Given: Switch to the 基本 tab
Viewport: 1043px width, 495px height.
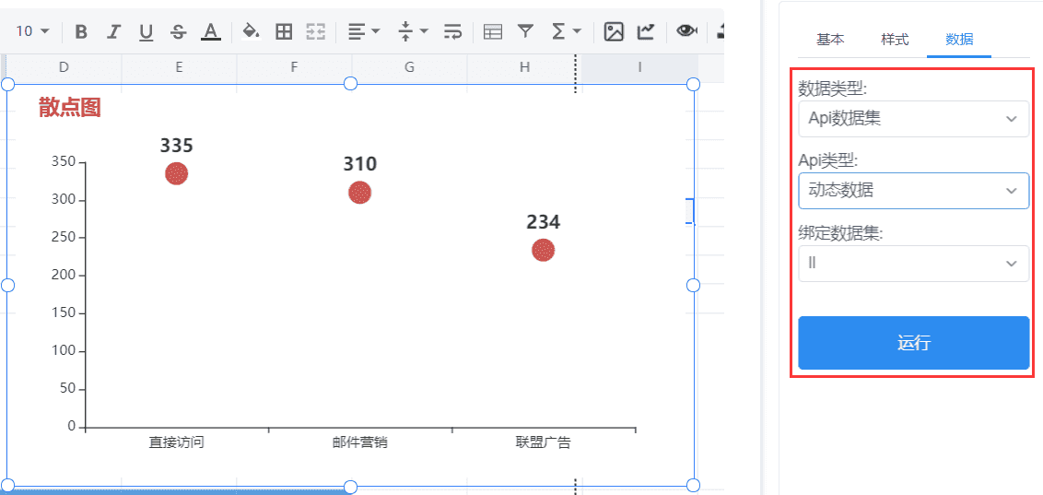Looking at the screenshot, I should (x=829, y=40).
